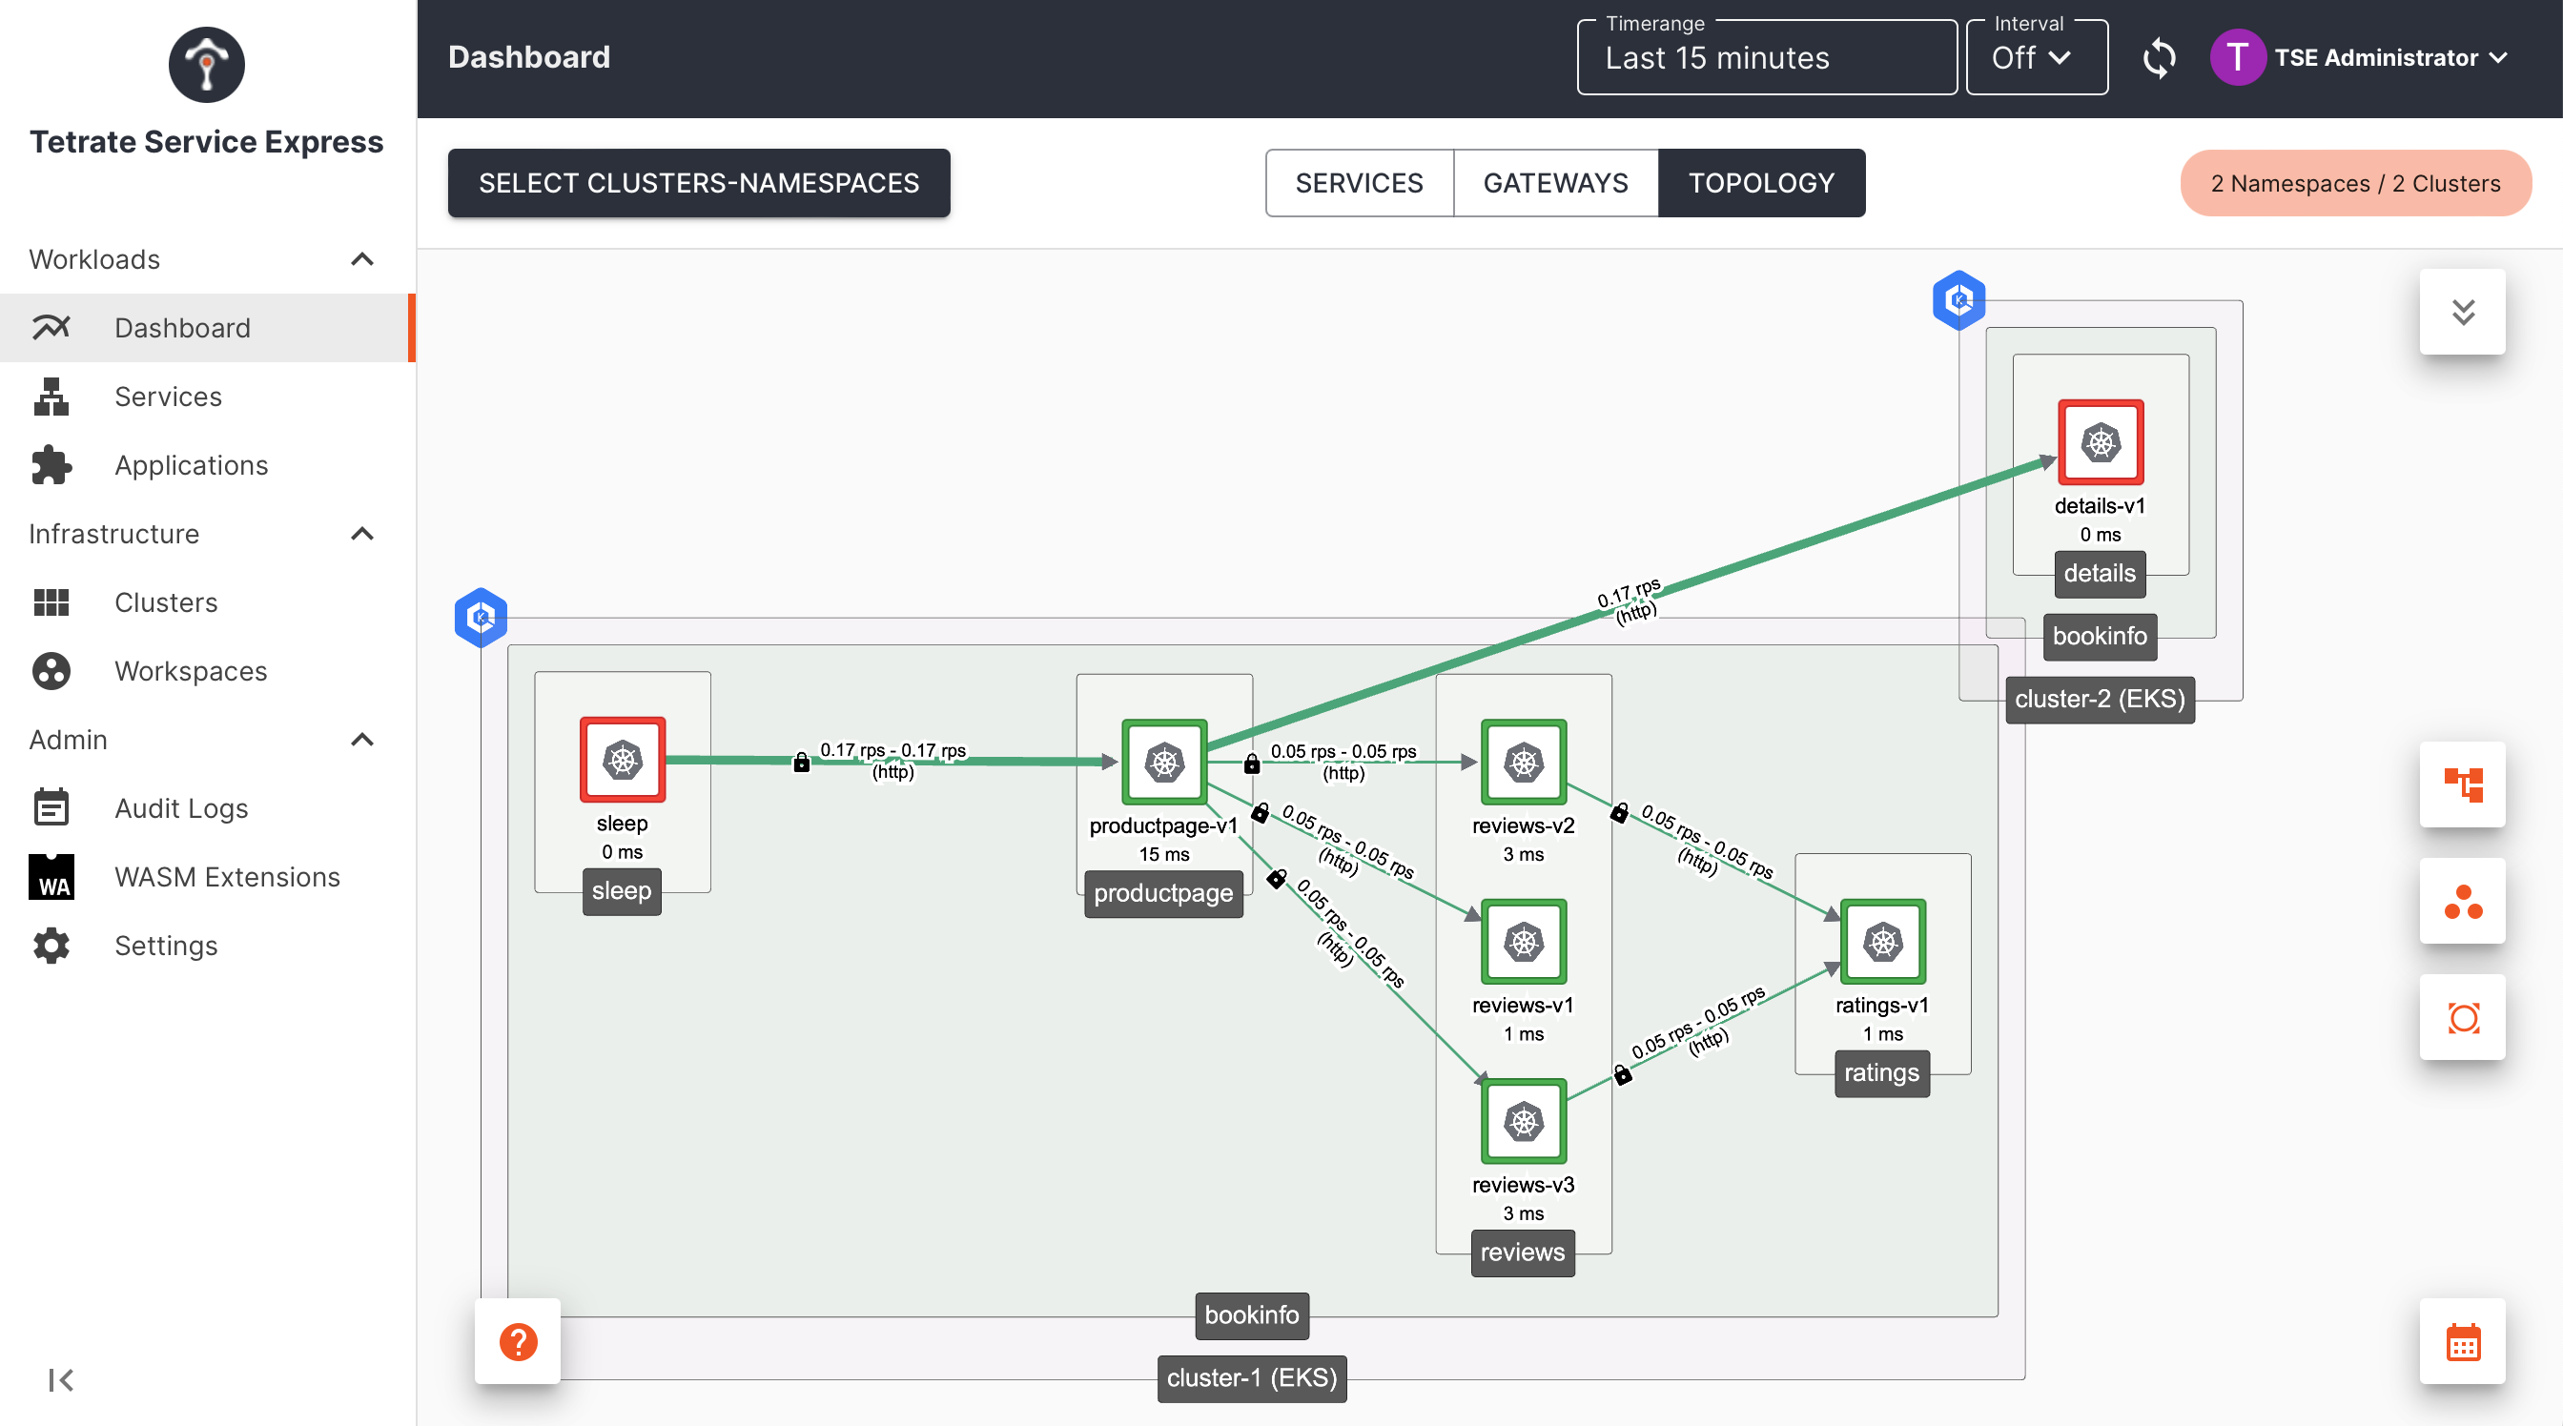
Task: Collapse the sidebar with the bottom-left arrow
Action: (x=60, y=1379)
